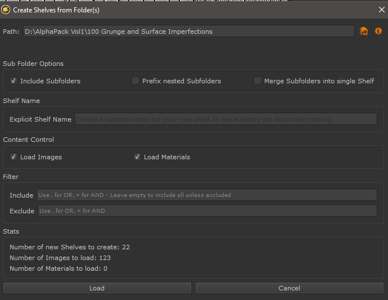Enable Prefix nested Subfolders option
Screen dimensions: 388x300
tap(136, 81)
